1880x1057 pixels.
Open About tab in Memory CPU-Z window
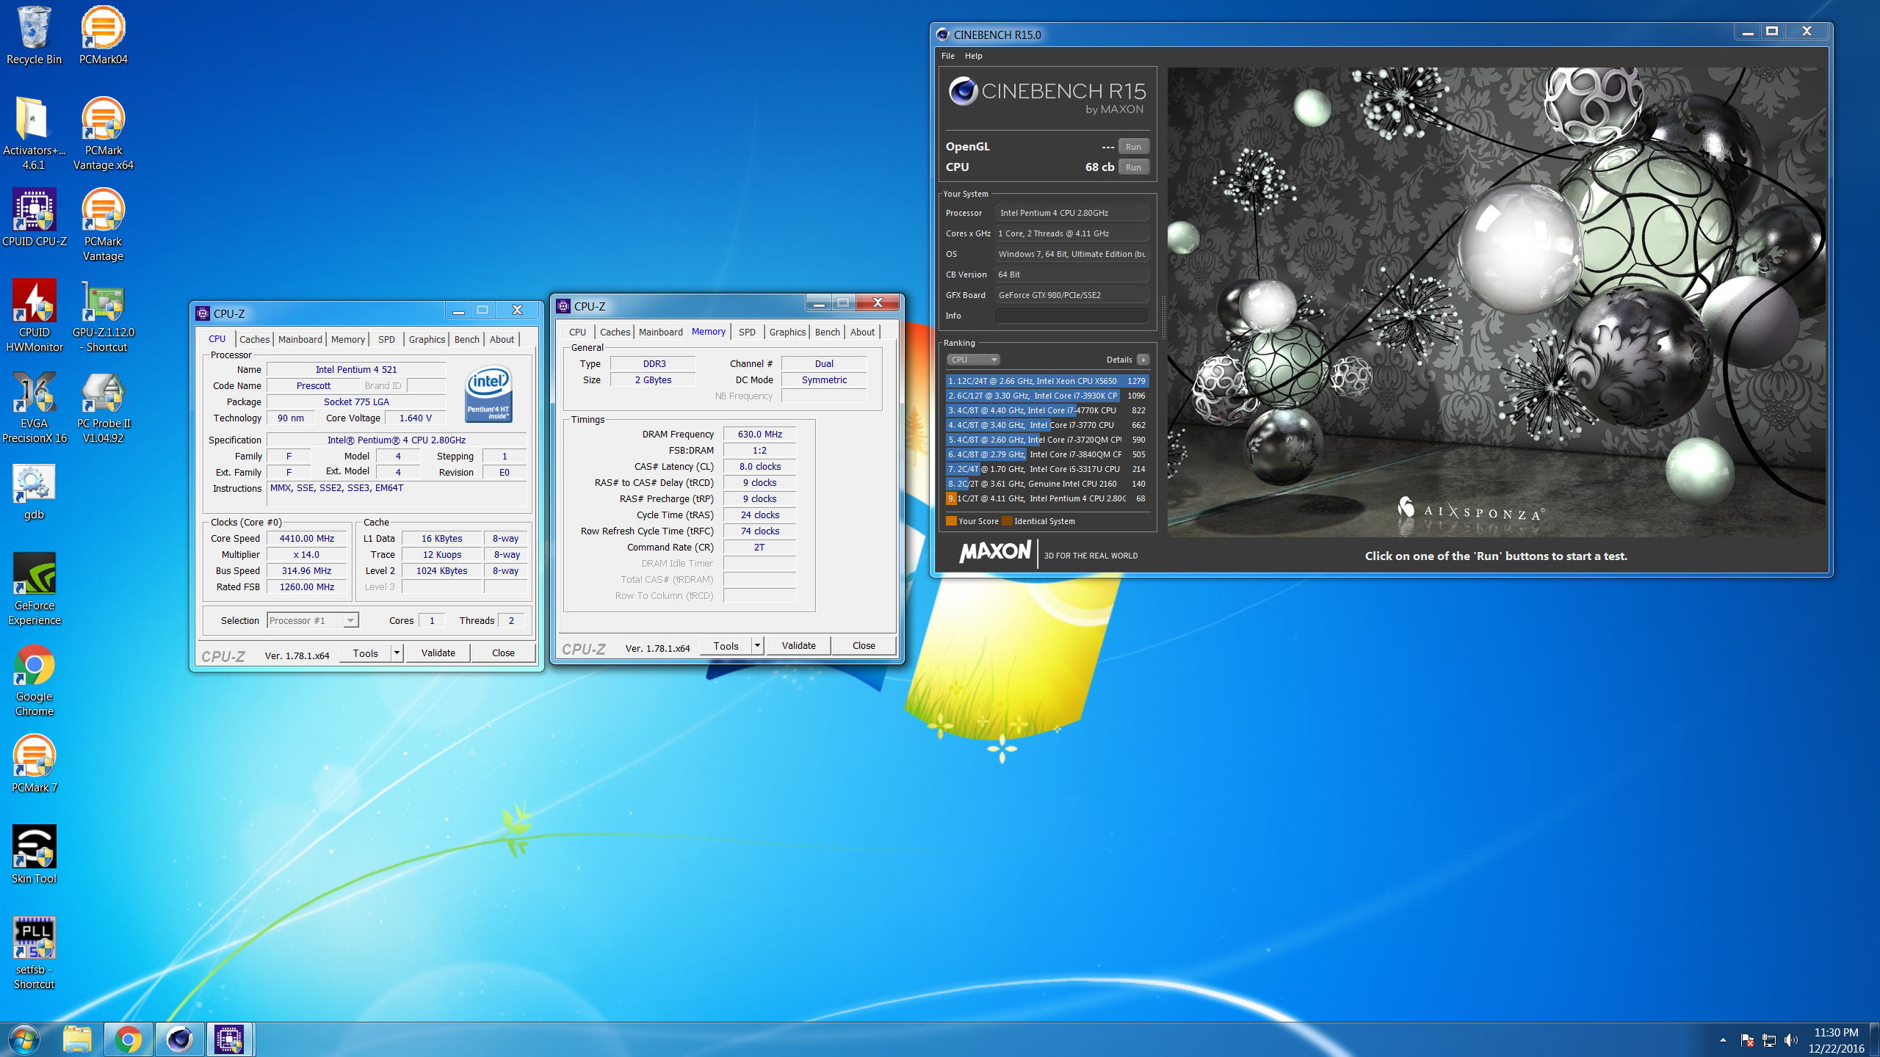pyautogui.click(x=862, y=332)
